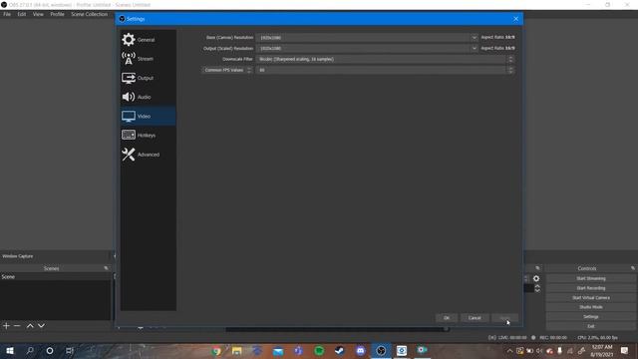Open Windows notification center

click(625, 350)
